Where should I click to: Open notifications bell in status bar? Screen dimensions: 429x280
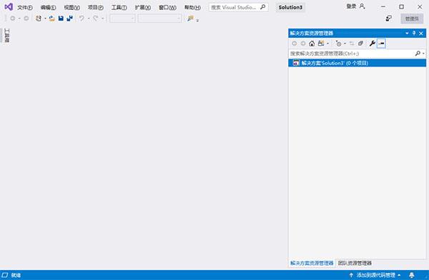[412, 275]
